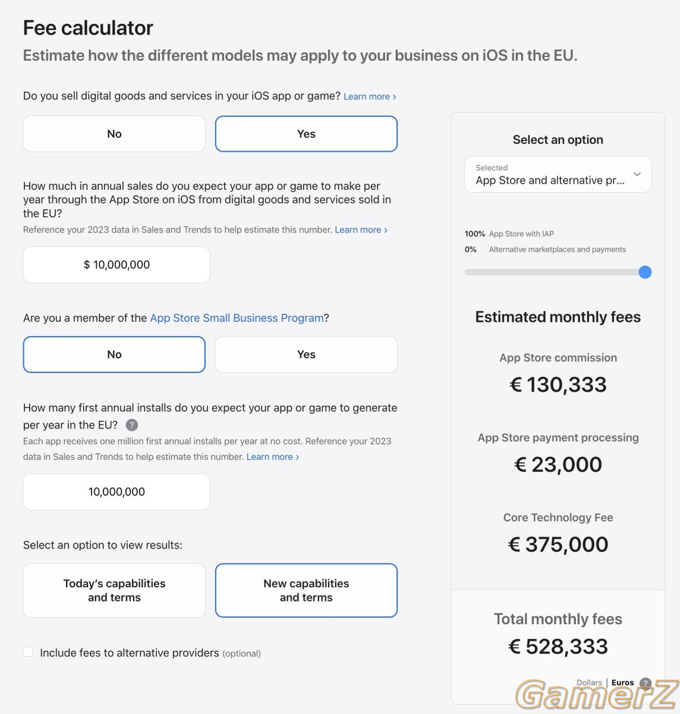Click the help question-mark icon beside first annual installs

(x=132, y=425)
